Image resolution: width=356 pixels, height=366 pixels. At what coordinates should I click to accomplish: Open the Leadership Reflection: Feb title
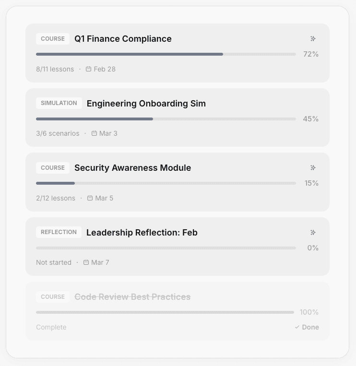point(142,233)
